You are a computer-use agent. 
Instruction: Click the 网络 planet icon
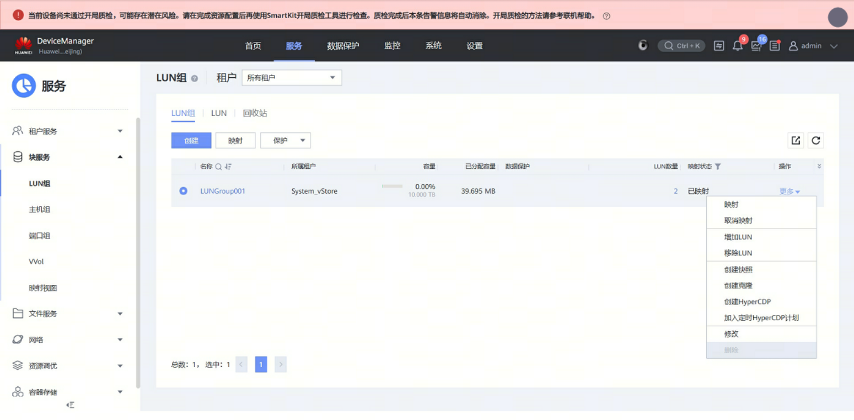pos(18,339)
